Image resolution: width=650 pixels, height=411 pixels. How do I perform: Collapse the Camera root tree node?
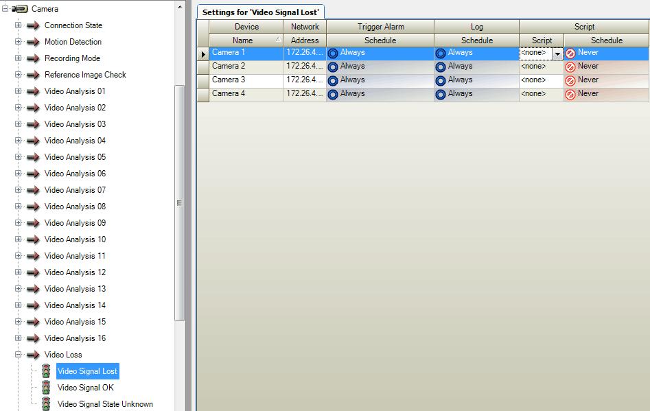point(5,8)
